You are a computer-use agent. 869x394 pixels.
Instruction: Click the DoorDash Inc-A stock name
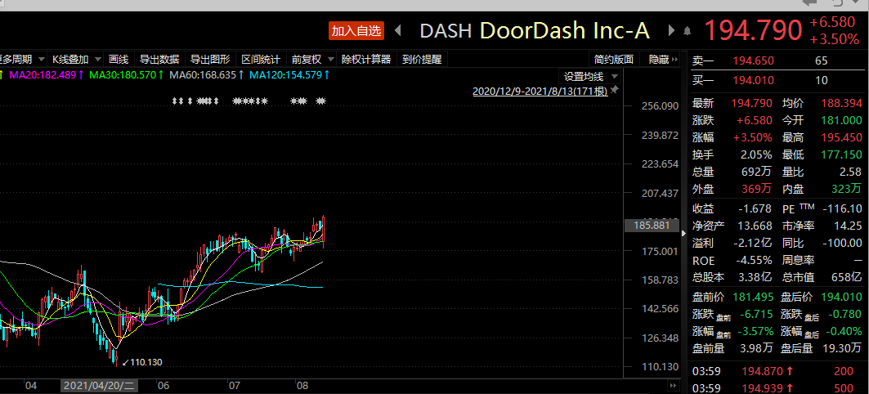565,31
